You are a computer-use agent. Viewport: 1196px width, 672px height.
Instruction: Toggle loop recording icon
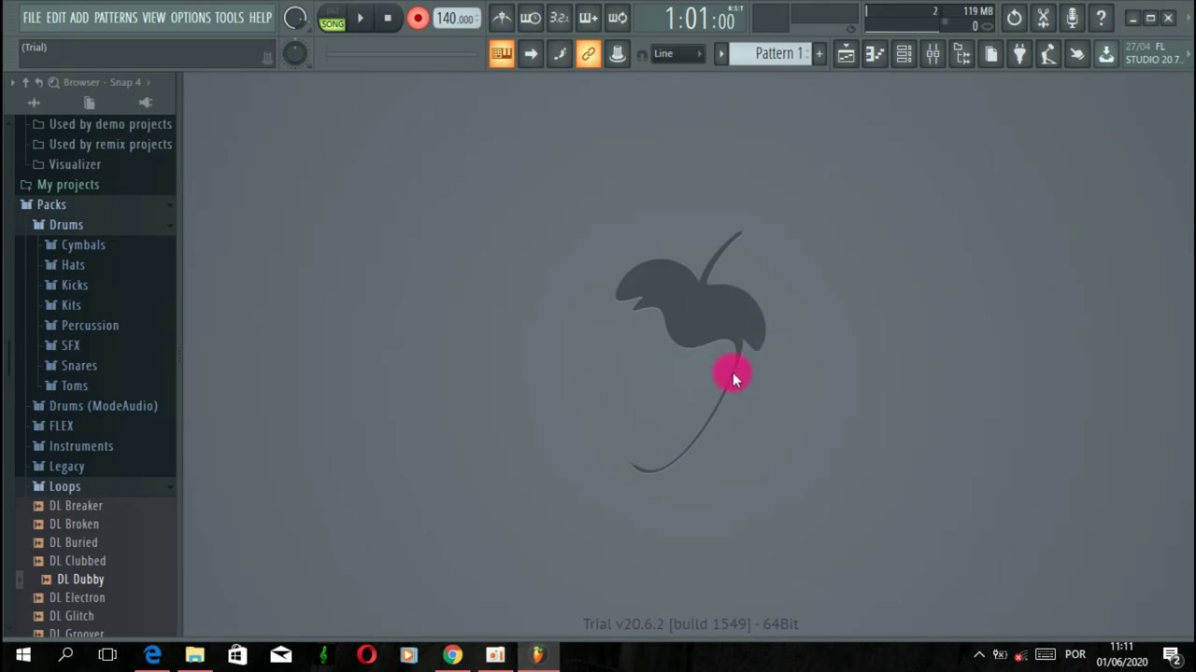[618, 18]
